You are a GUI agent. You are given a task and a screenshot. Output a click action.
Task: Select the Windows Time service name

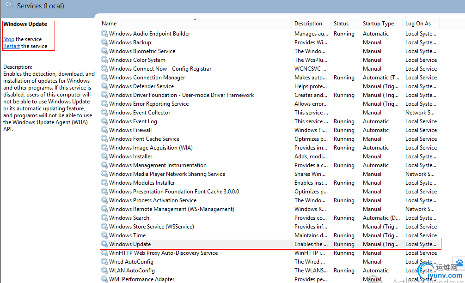point(128,235)
